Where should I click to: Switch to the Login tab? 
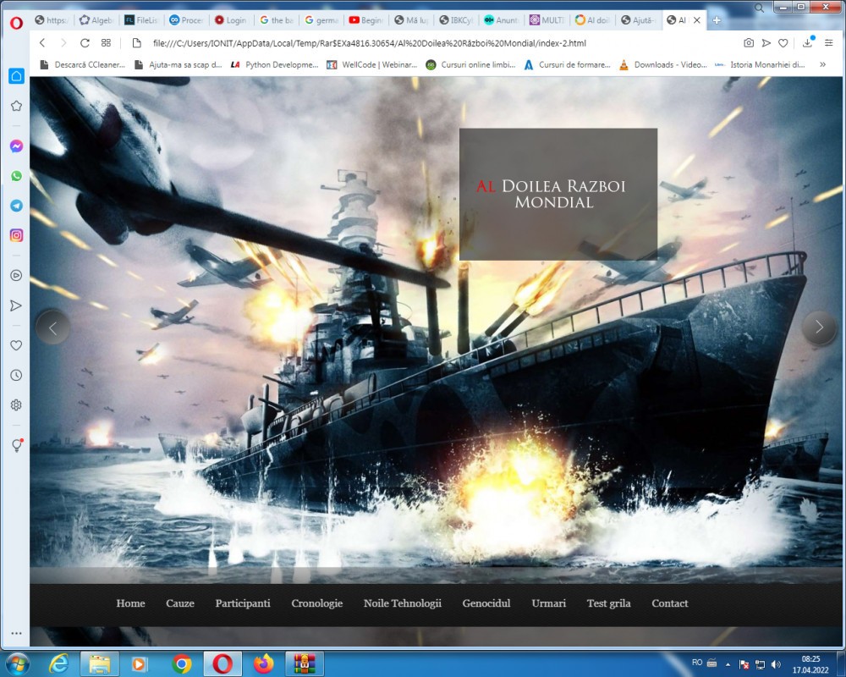pos(231,20)
